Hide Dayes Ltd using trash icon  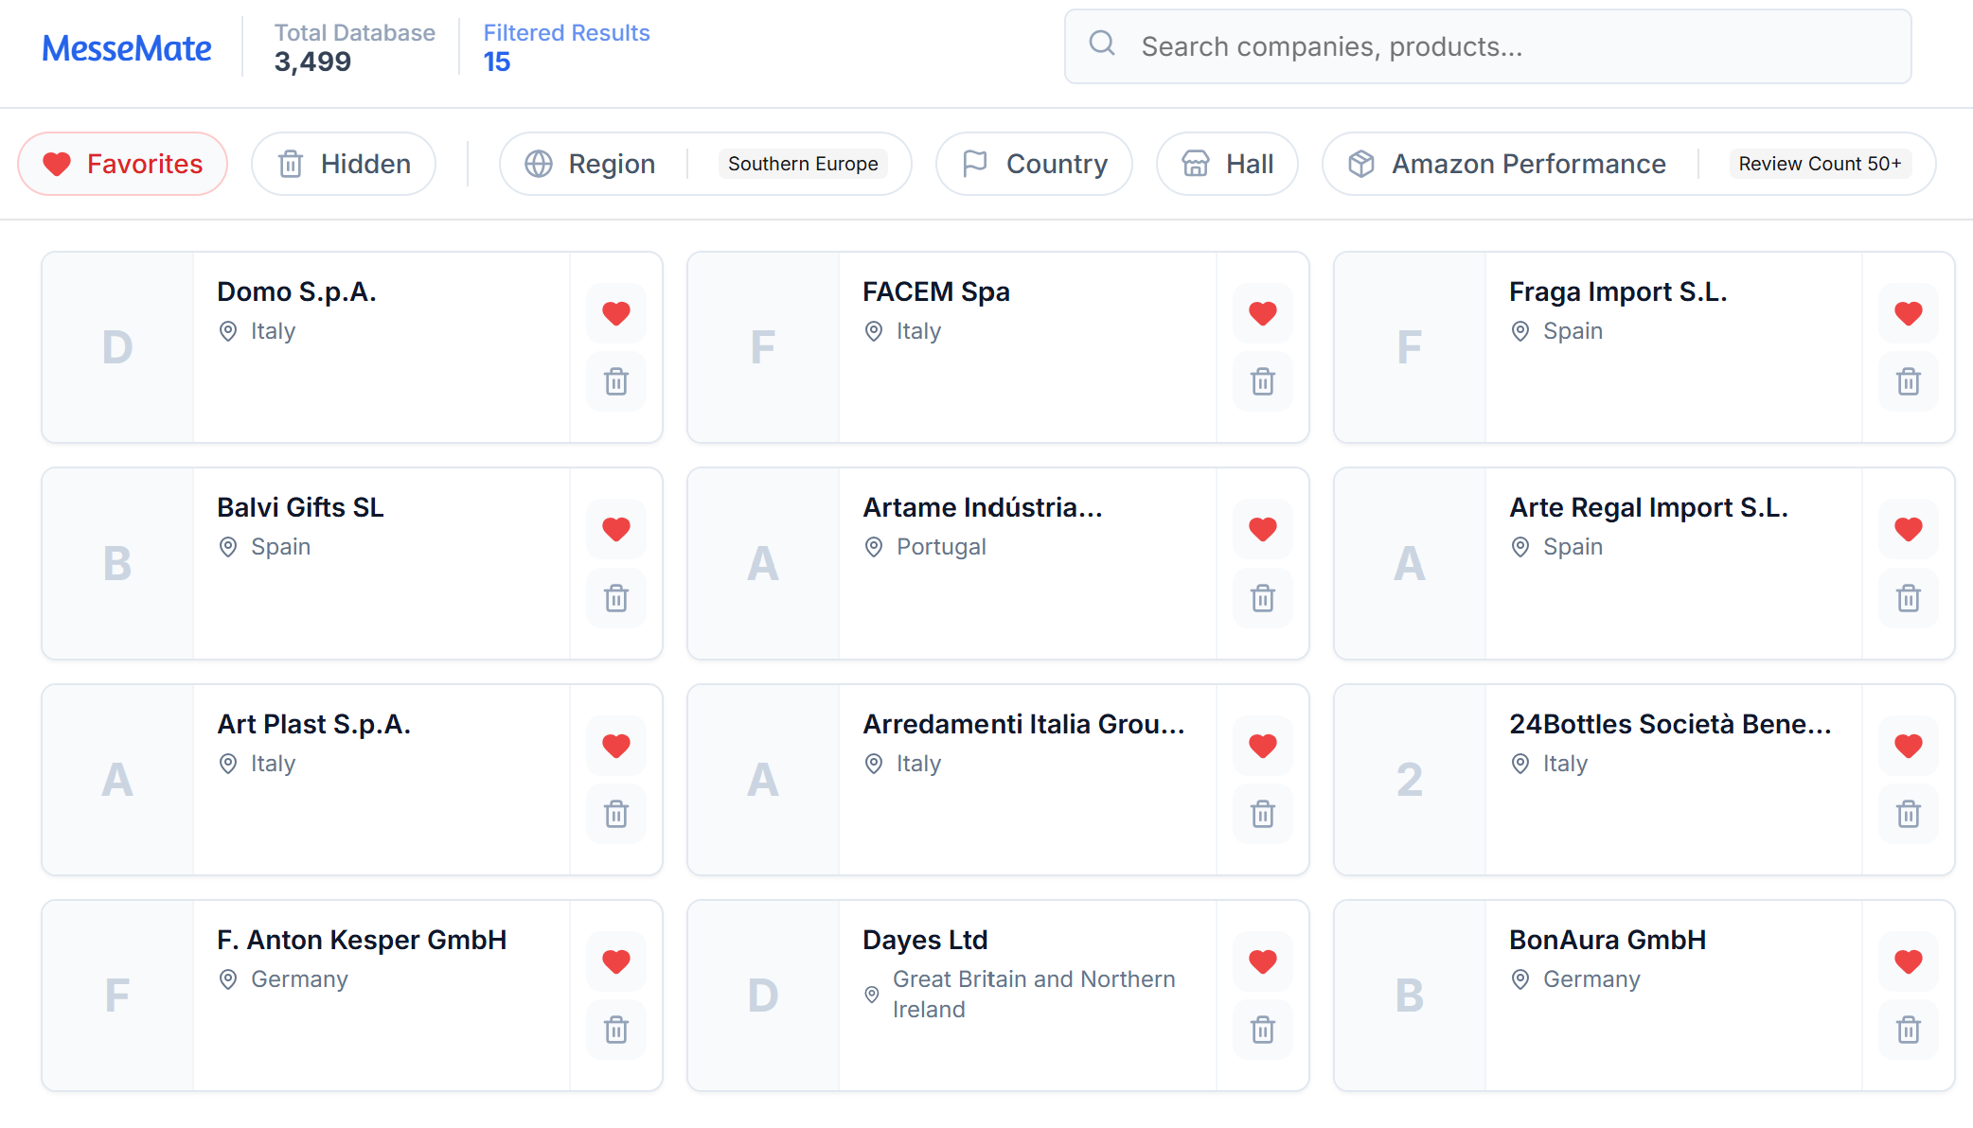click(1262, 1031)
